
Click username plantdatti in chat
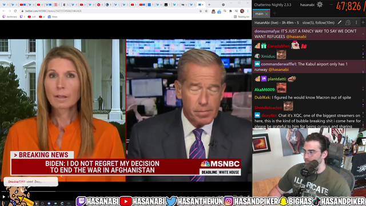tap(277, 79)
